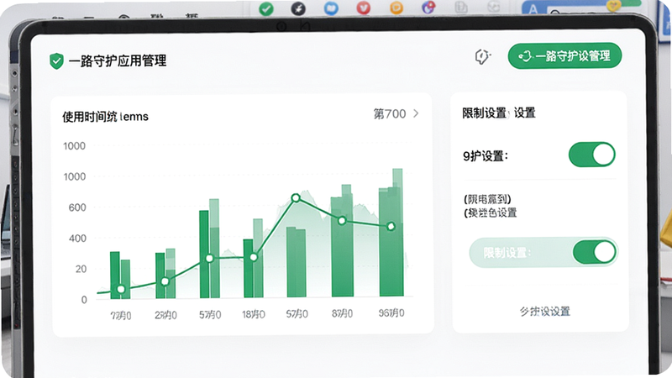Click the red round icon in top bar
672x378 pixels.
364,8
